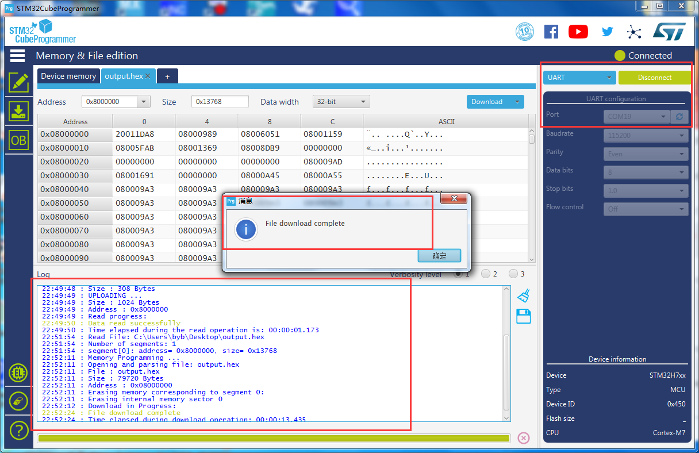Clear the log with broom icon

pyautogui.click(x=523, y=295)
